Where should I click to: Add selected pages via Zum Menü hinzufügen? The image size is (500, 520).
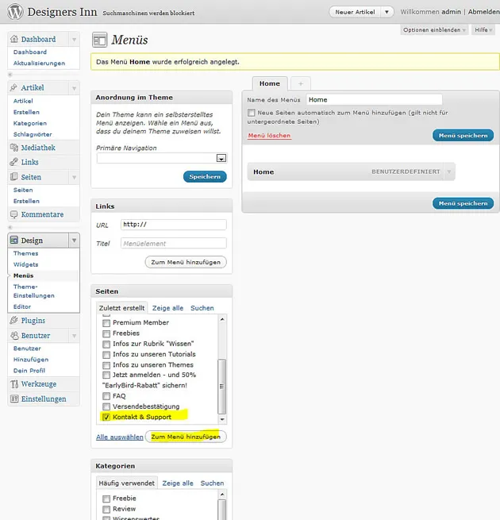point(186,437)
